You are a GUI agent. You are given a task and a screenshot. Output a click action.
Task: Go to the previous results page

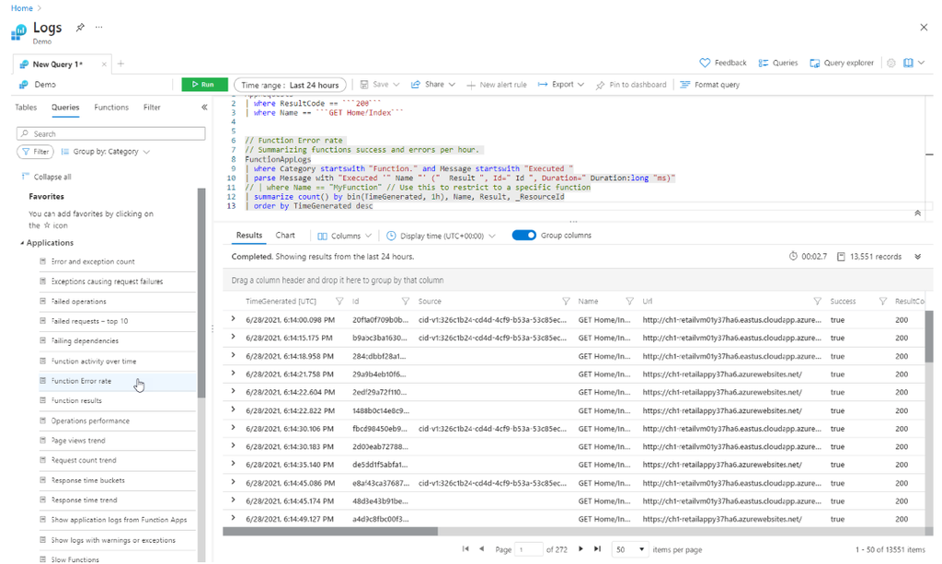coord(482,548)
